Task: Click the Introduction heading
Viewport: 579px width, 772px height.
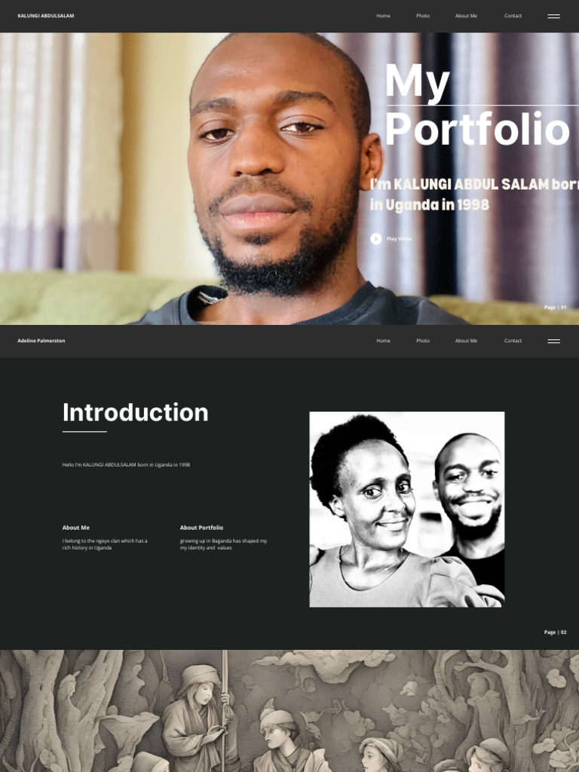Action: [x=136, y=412]
